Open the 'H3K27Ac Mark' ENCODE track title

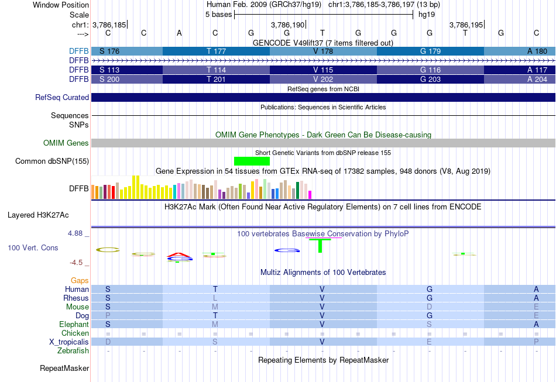click(323, 207)
